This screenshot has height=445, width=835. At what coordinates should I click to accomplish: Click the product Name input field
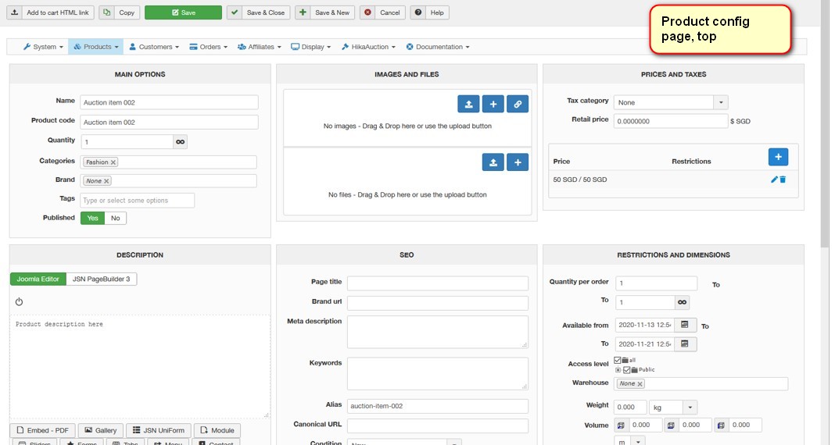(170, 102)
